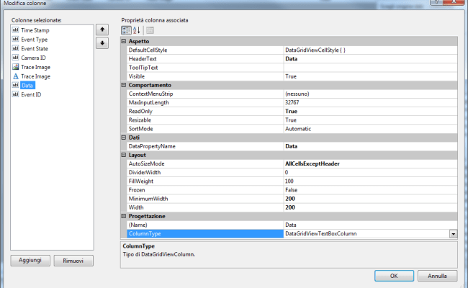Click the ReadOnly property value True
This screenshot has height=288, width=468.
coord(370,111)
